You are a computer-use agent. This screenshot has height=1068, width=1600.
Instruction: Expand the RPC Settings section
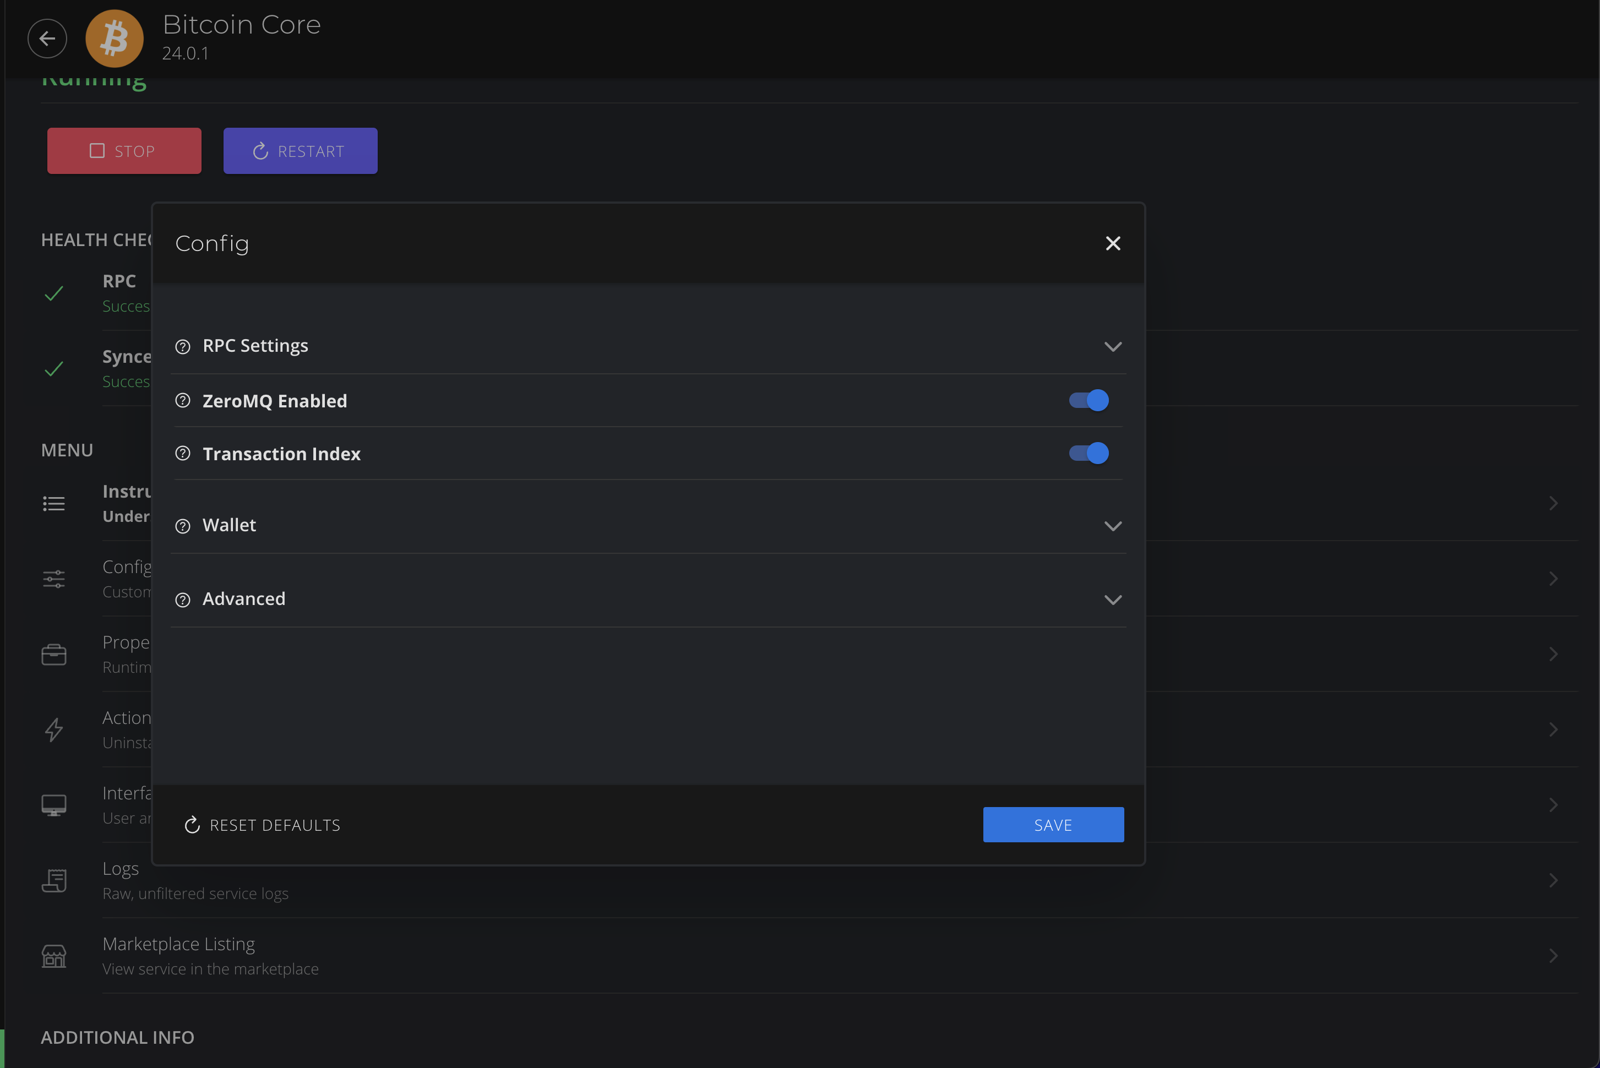click(x=1112, y=347)
